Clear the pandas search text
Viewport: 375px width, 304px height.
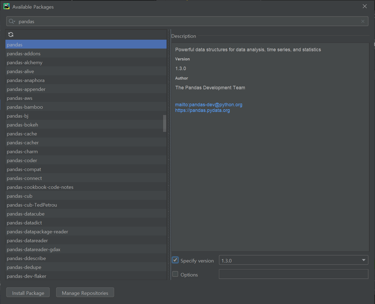[x=363, y=21]
